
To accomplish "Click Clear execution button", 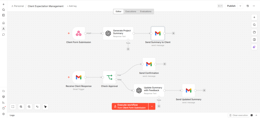I will pyautogui.click(x=239, y=115).
